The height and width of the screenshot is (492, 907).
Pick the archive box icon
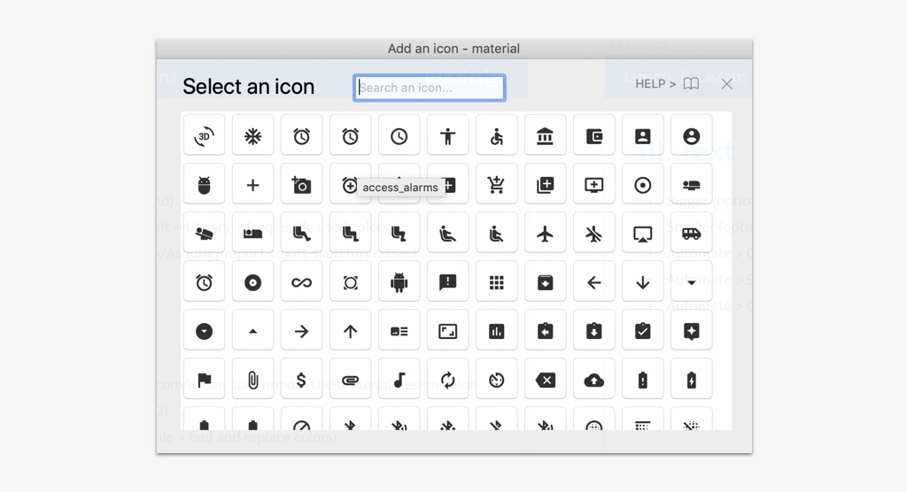click(545, 282)
